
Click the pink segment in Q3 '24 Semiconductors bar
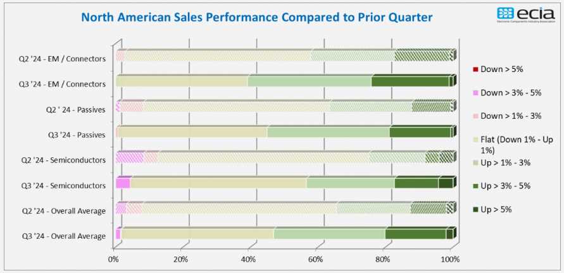click(x=123, y=183)
